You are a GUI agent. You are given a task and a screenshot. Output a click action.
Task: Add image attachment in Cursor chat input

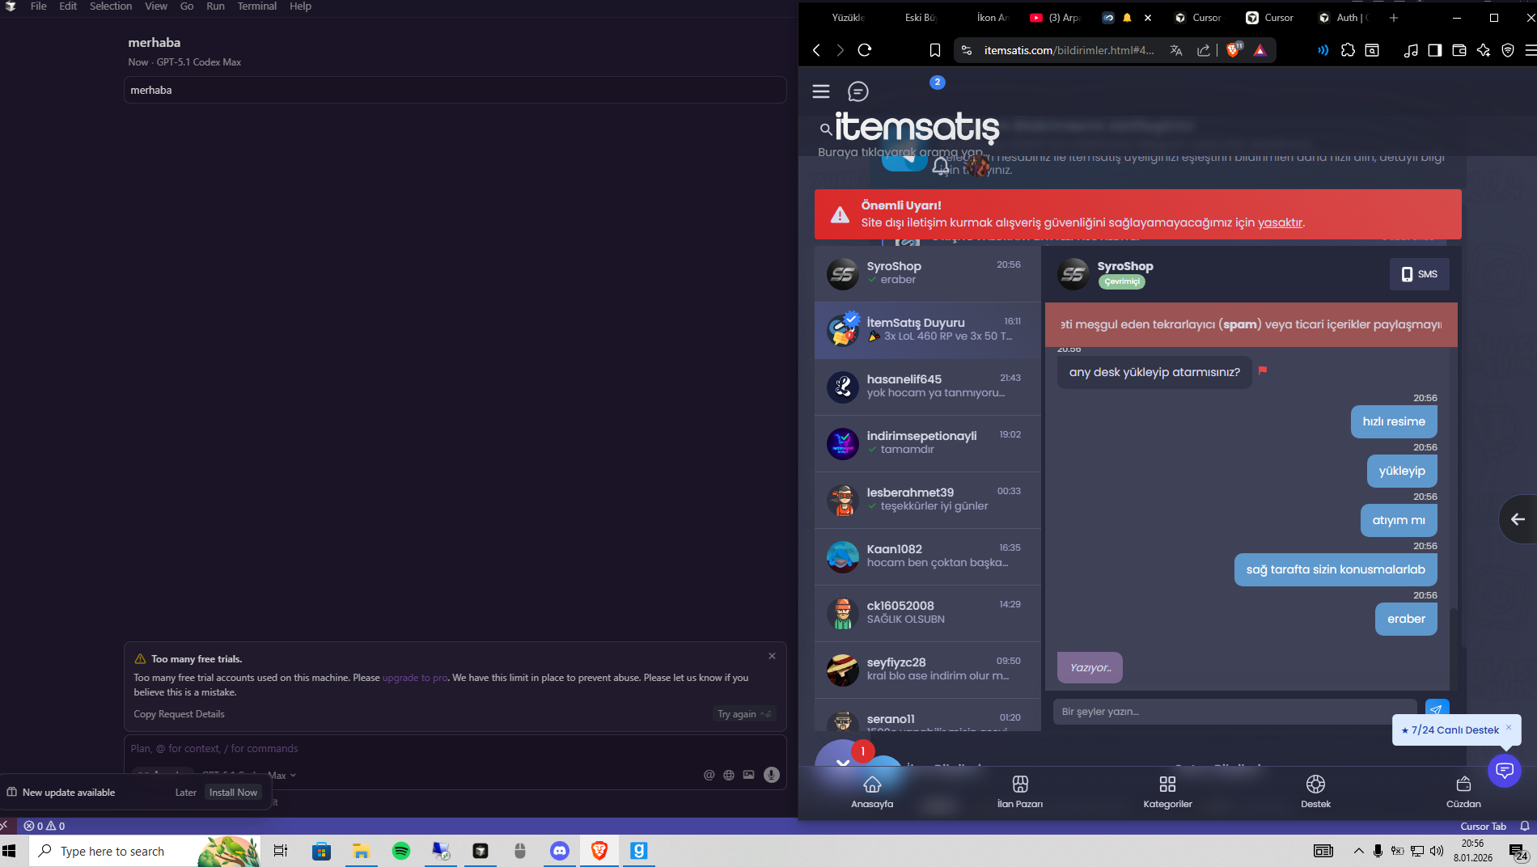(x=749, y=775)
